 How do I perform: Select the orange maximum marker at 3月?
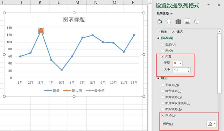[41, 31]
